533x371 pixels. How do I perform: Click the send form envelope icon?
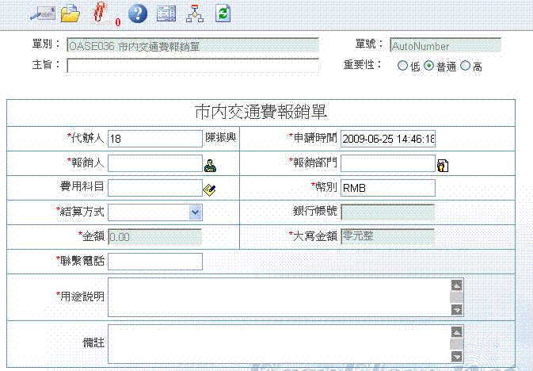(x=41, y=13)
